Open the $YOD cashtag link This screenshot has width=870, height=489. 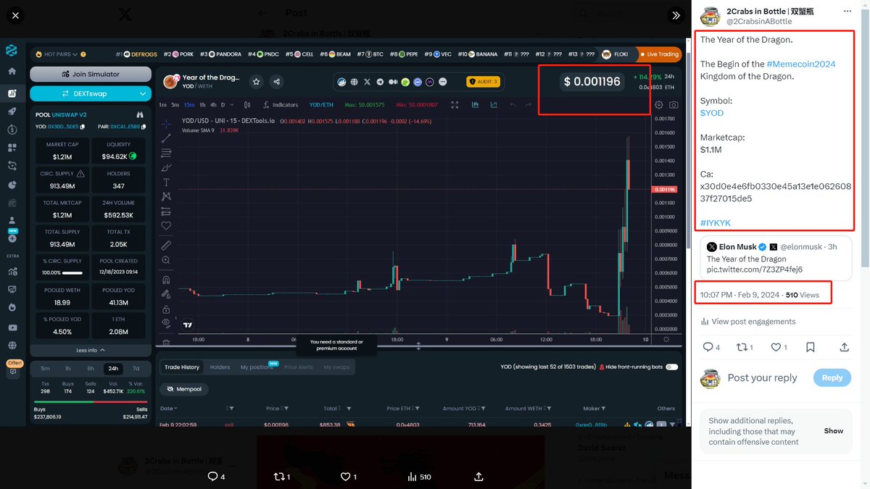coord(711,113)
